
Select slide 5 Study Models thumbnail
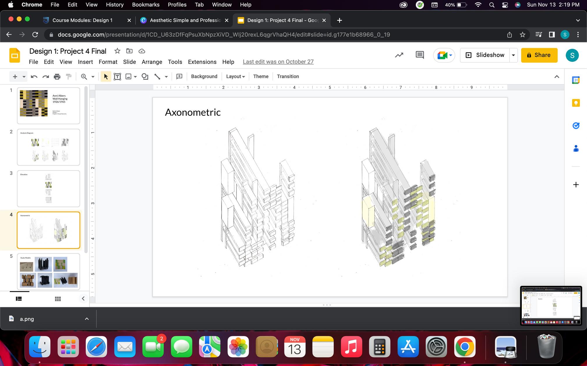point(48,271)
